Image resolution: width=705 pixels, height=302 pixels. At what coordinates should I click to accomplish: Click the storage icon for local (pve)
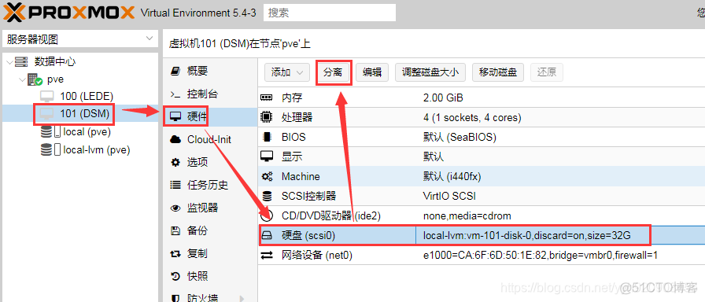(50, 131)
